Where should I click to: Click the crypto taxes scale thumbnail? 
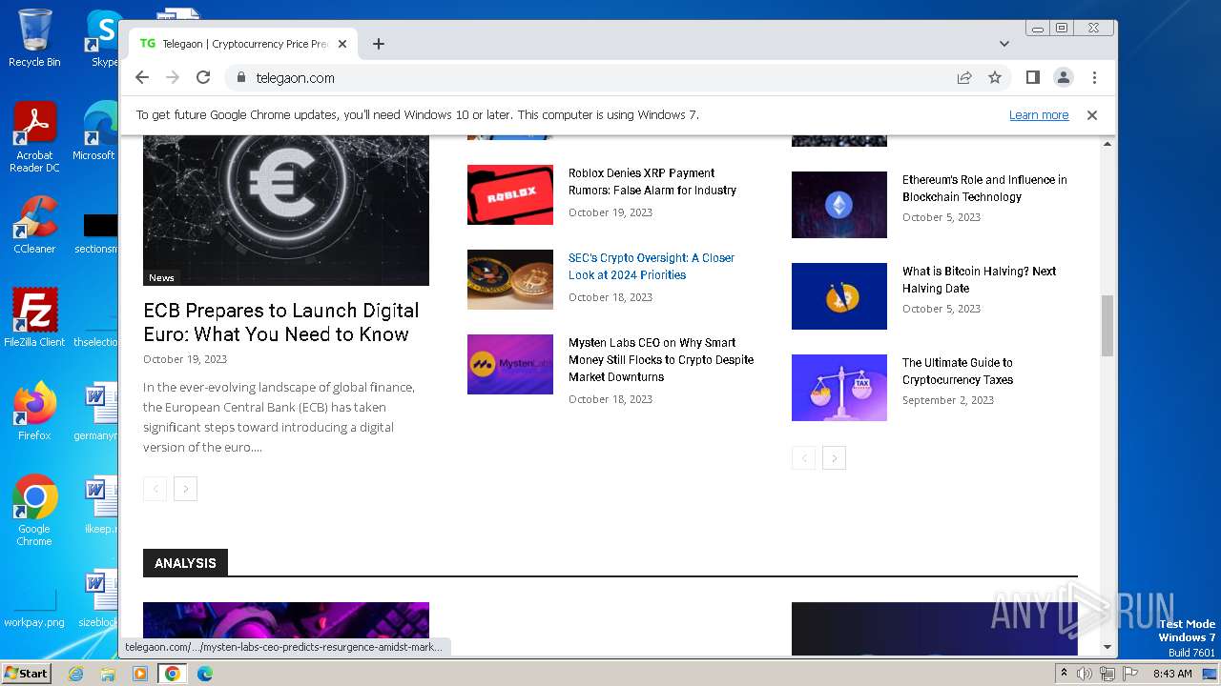(x=839, y=388)
